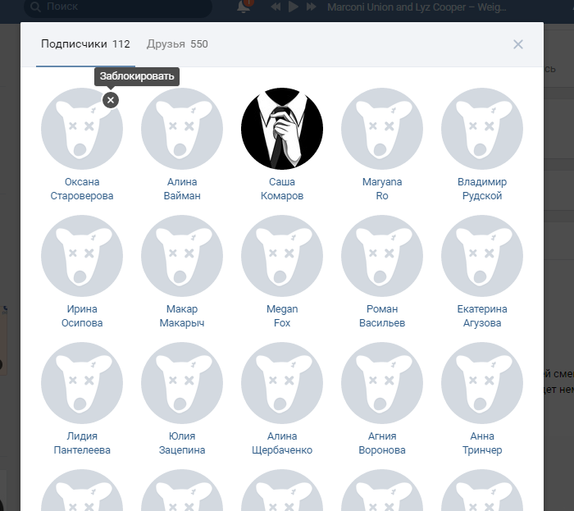Image resolution: width=574 pixels, height=511 pixels.
Task: Switch to the Друзья tab
Action: [x=177, y=44]
